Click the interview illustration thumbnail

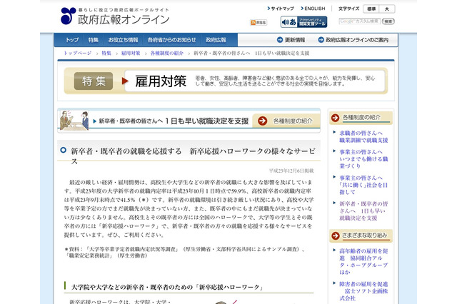coord(74,121)
